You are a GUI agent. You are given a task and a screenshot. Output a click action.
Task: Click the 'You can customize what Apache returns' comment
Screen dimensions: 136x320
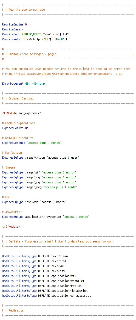66,69
